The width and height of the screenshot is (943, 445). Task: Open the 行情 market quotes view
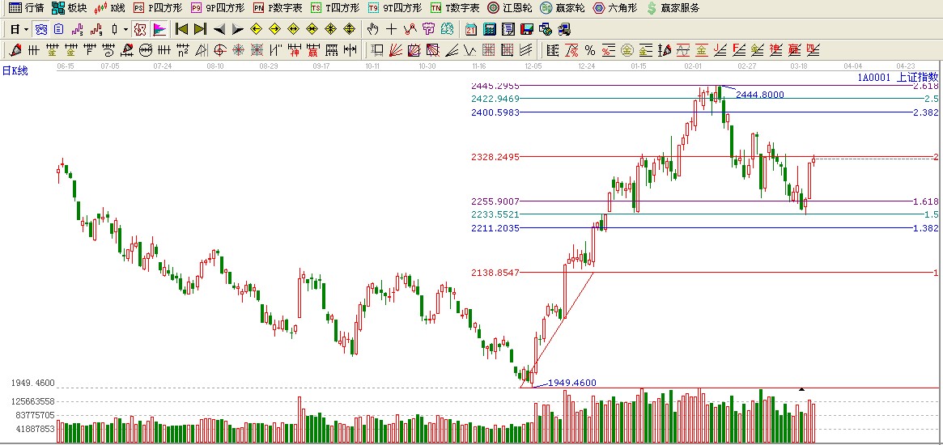(26, 8)
